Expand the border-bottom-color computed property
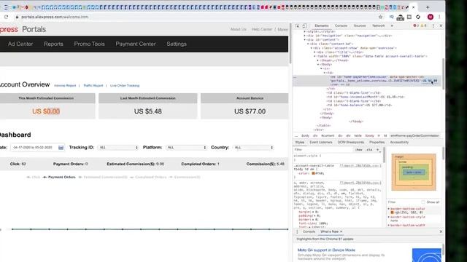This screenshot has height=262, width=467. tap(389, 209)
